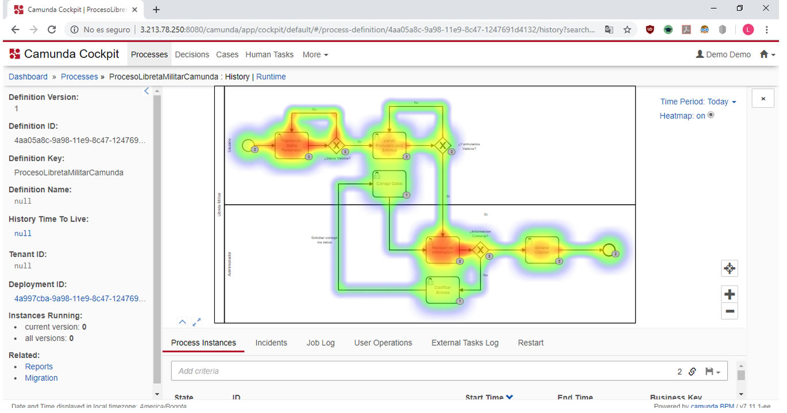787x413 pixels.
Task: Open the Time Period: Today dropdown
Action: (x=698, y=102)
